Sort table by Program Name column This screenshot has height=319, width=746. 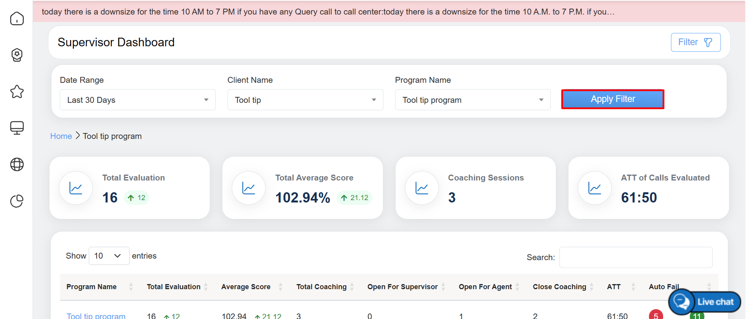point(92,287)
